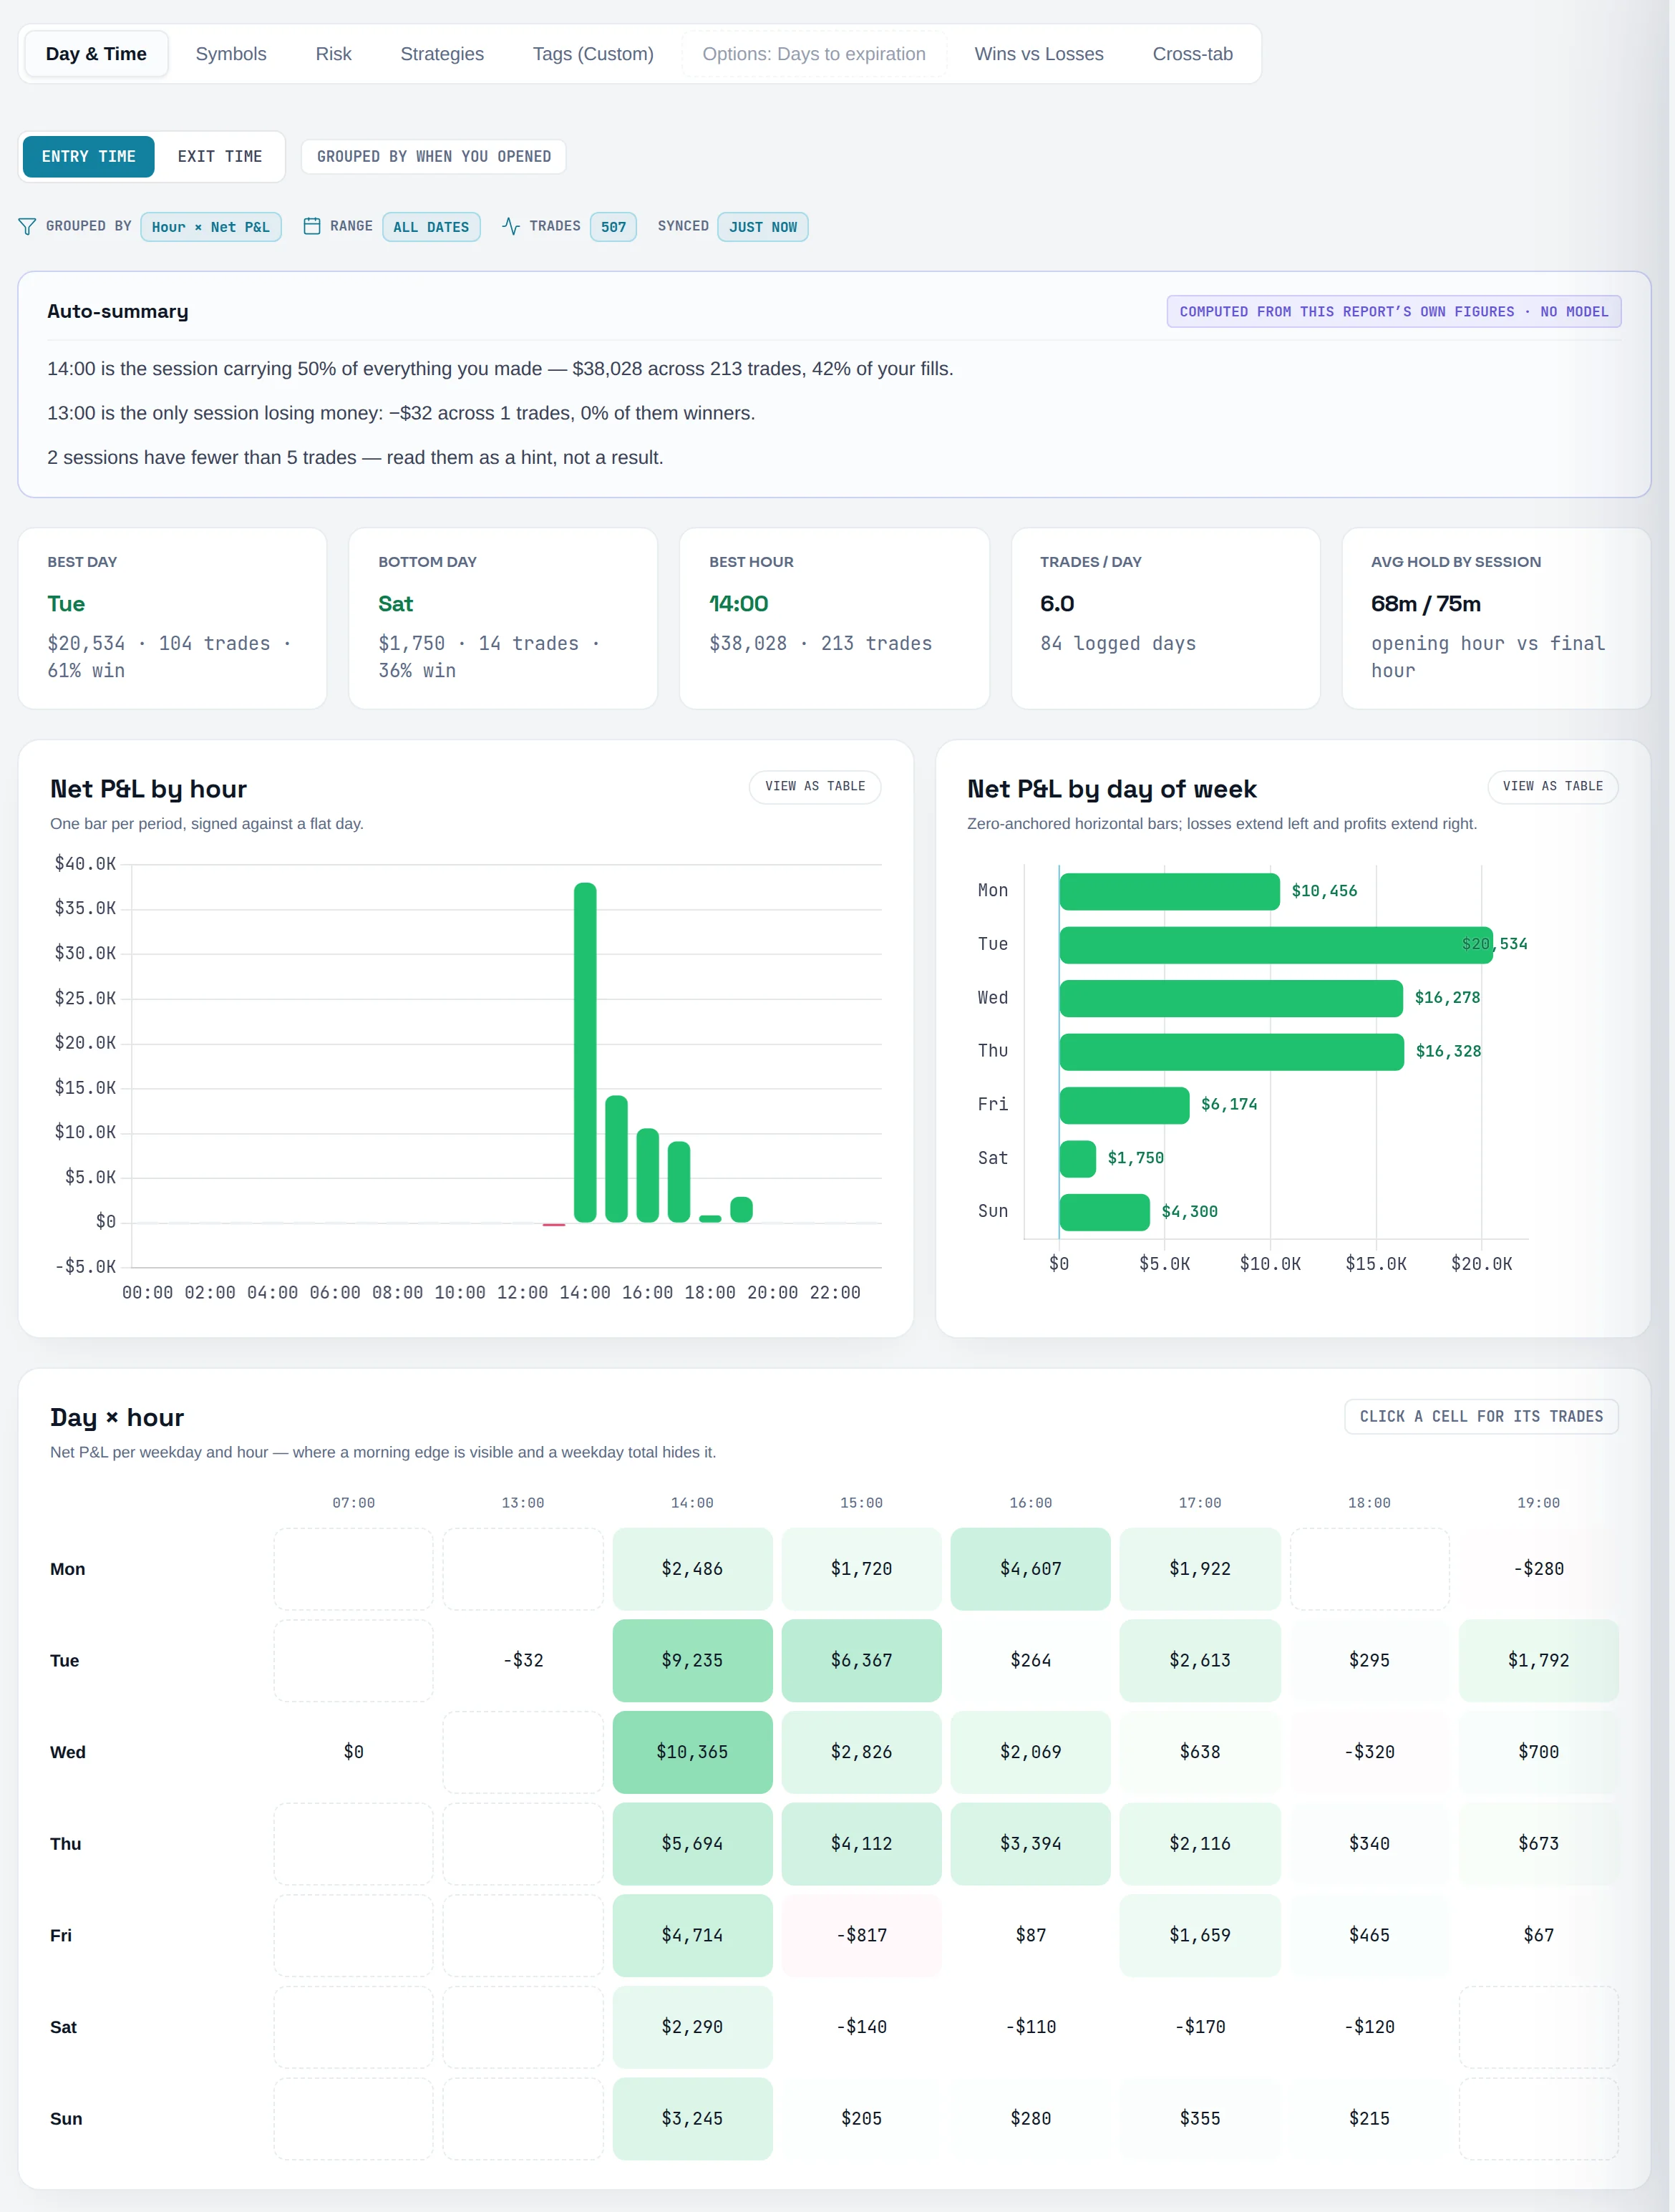Click the calendar range icon
This screenshot has height=2212, width=1675.
click(312, 227)
